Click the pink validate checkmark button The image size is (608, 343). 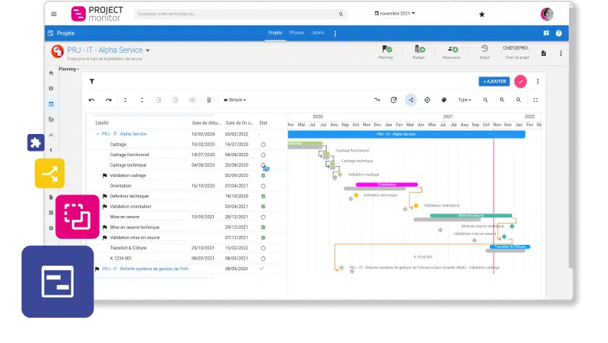521,81
